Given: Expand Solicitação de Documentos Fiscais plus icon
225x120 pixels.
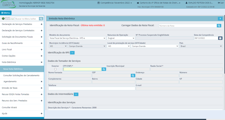Looking at the screenshot, I should 41,37.
